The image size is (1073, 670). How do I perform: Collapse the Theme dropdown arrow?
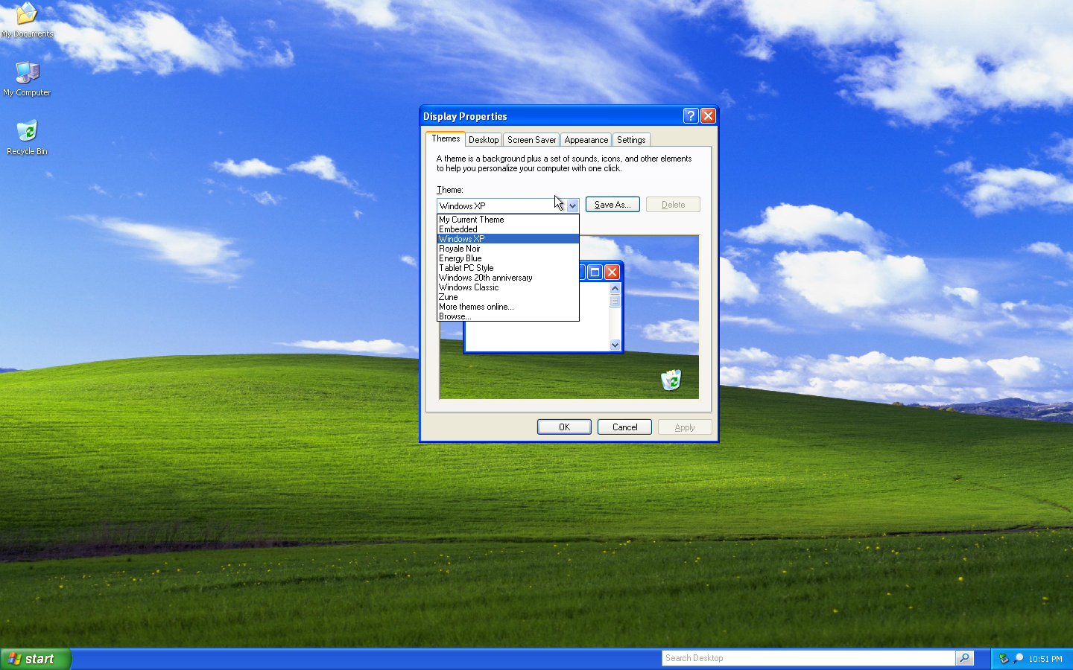click(x=572, y=205)
